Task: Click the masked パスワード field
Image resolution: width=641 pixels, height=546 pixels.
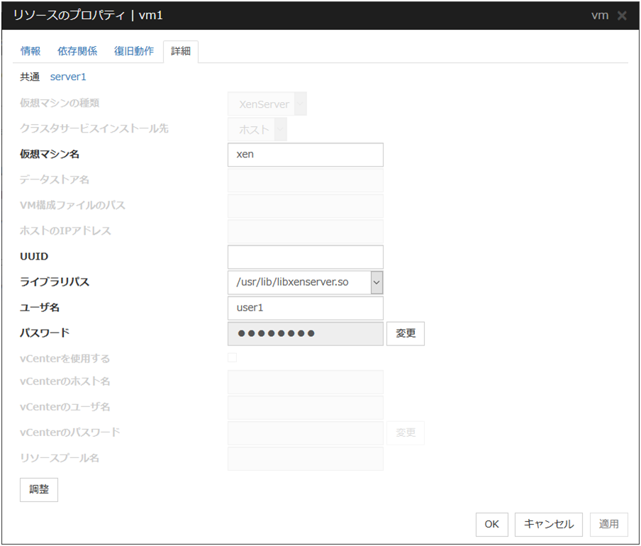Action: 305,333
